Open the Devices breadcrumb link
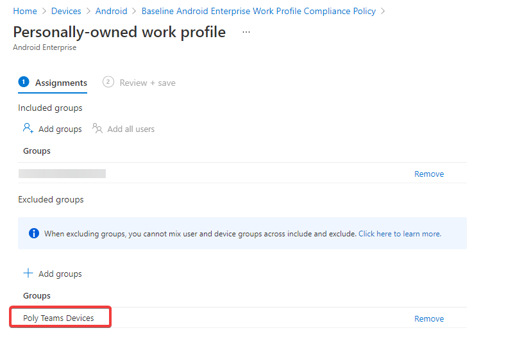The width and height of the screenshot is (506, 353). pyautogui.click(x=66, y=11)
